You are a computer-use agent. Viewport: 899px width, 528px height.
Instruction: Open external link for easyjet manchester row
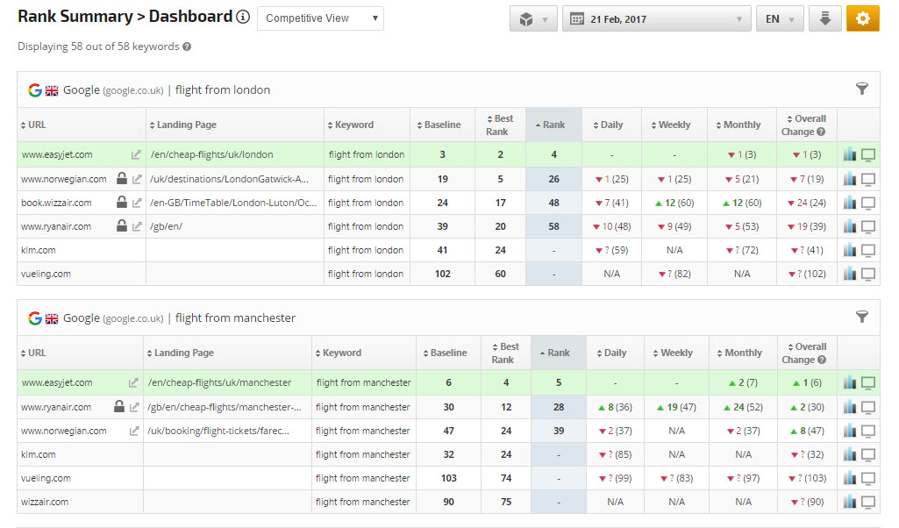point(133,383)
